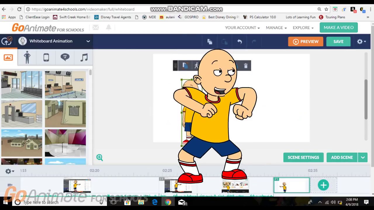Click the character action icon in floating toolbar
Screen dimensions: 374x210
[x=197, y=66]
